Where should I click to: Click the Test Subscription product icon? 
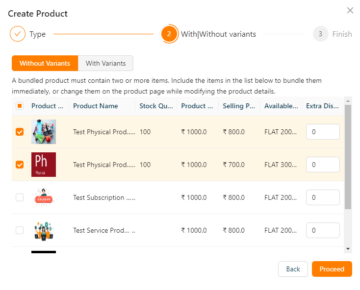(44, 197)
